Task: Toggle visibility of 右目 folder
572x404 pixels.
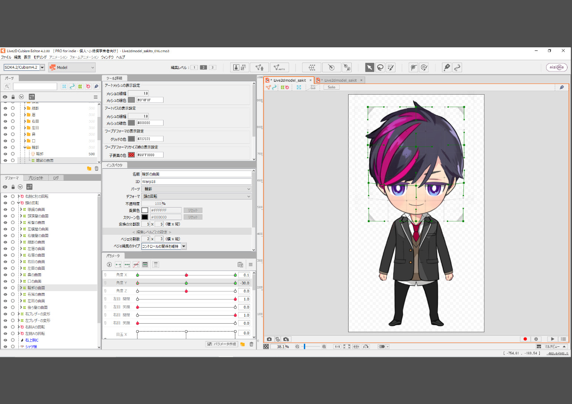Action: [x=5, y=121]
